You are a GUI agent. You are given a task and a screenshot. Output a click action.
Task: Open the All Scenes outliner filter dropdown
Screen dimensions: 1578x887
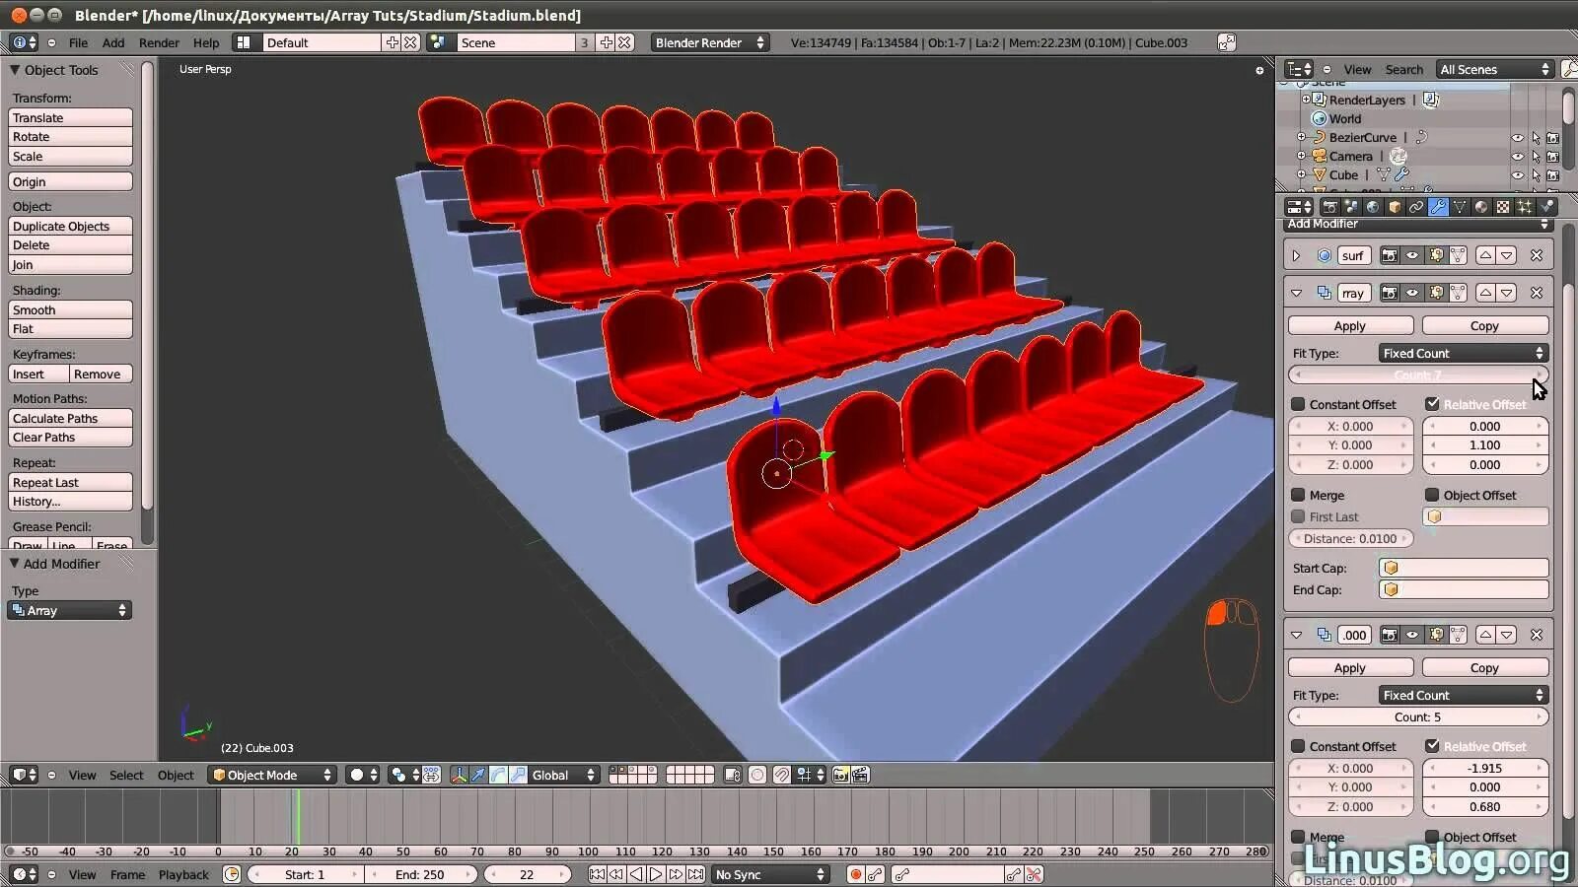(x=1495, y=69)
